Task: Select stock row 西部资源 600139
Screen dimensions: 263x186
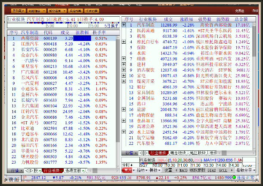Action: [x=62, y=38]
